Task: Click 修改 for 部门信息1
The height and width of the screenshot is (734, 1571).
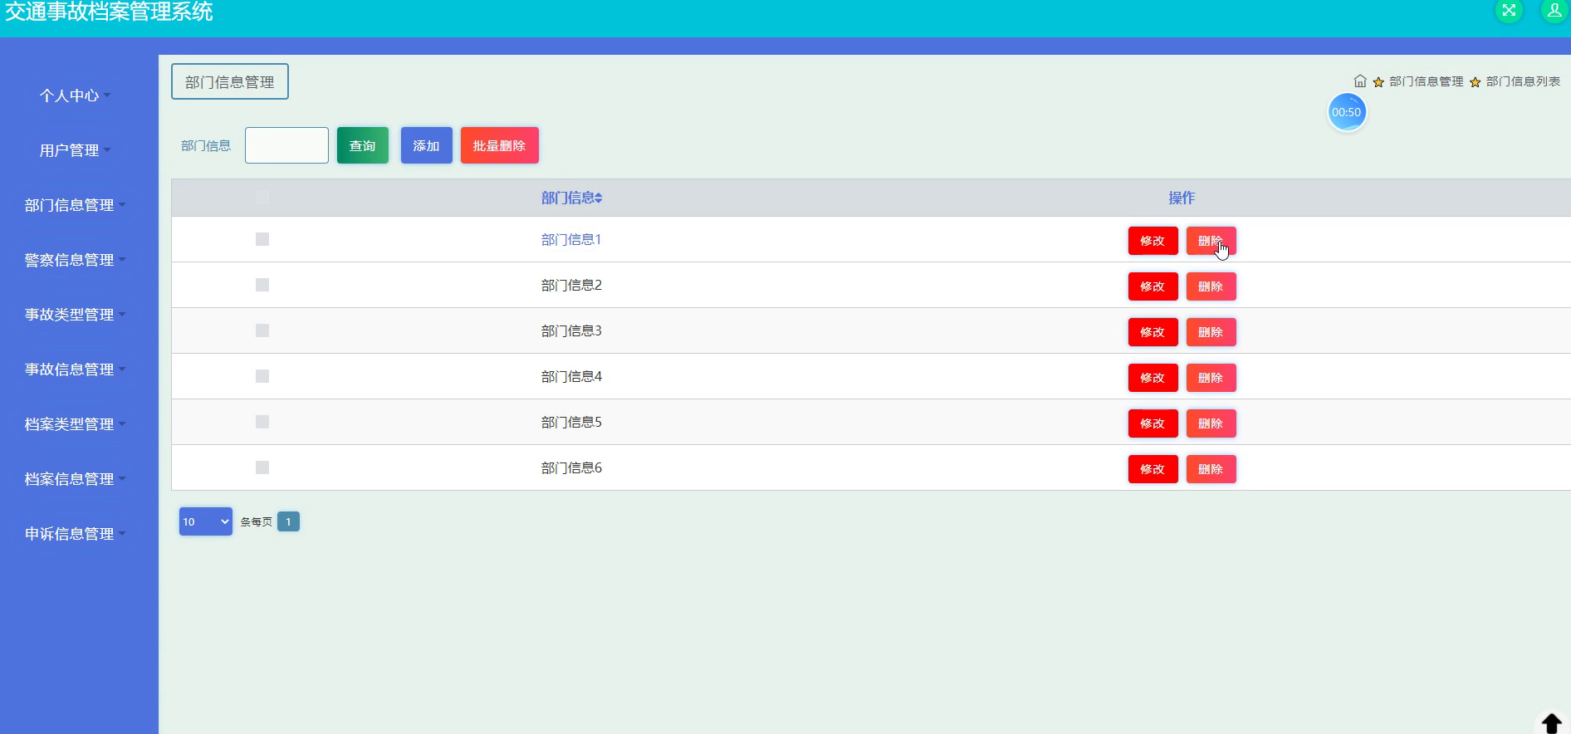Action: click(1153, 241)
